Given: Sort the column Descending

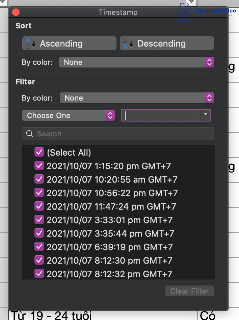Looking at the screenshot, I should 167,44.
